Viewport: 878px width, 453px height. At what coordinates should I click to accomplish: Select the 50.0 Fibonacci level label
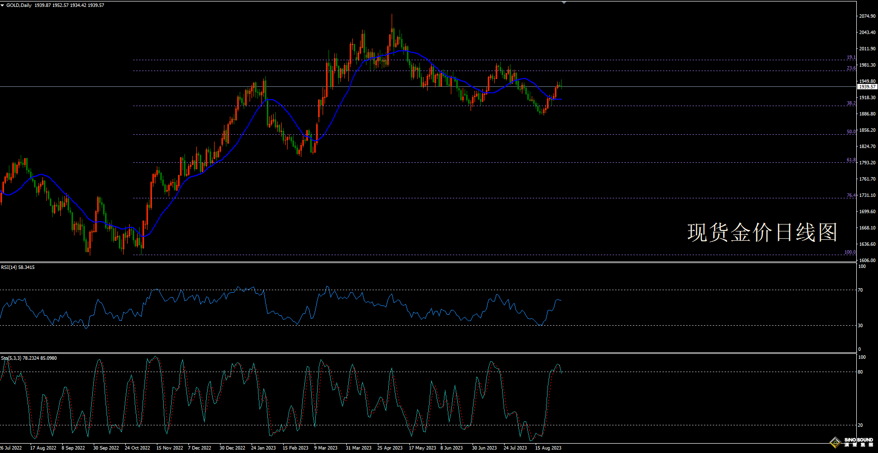tap(851, 132)
